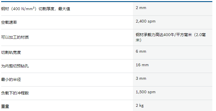Select the 2,400 spm value
Image resolution: width=216 pixels, height=111 pixels.
coord(146,21)
